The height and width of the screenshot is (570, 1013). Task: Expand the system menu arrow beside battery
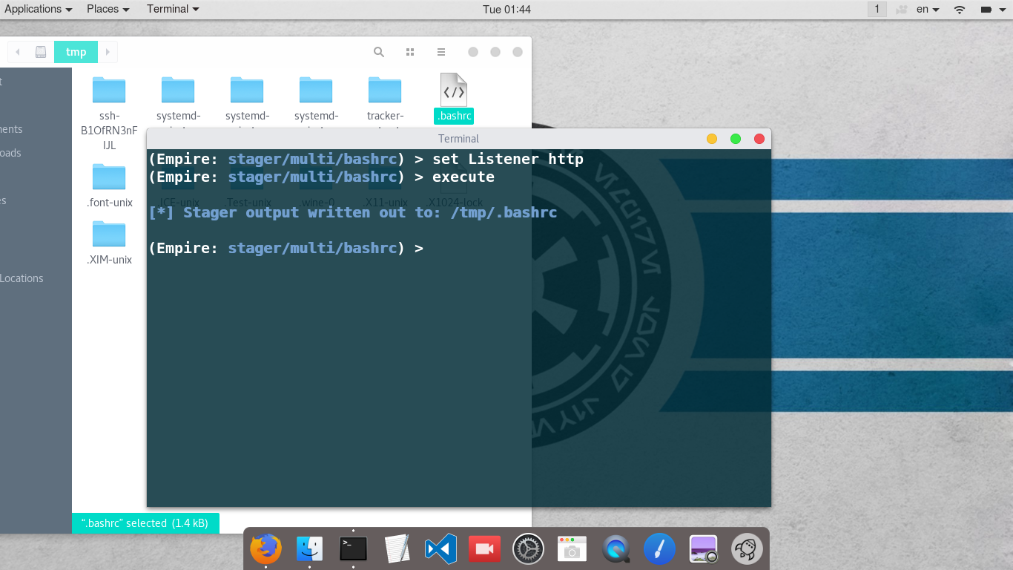click(x=1004, y=10)
